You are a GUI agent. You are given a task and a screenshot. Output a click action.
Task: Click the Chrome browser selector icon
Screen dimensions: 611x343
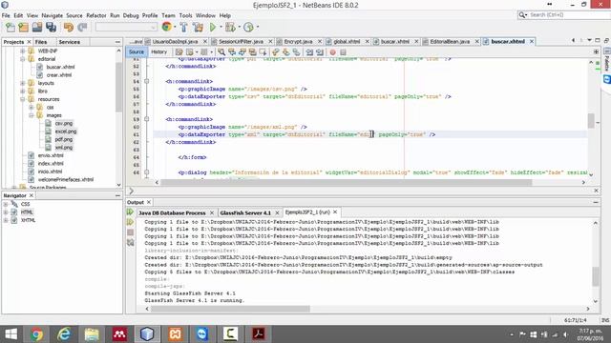[x=167, y=27]
